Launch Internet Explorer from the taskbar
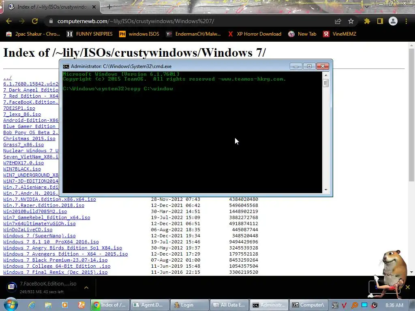The height and width of the screenshot is (311, 415). click(32, 305)
